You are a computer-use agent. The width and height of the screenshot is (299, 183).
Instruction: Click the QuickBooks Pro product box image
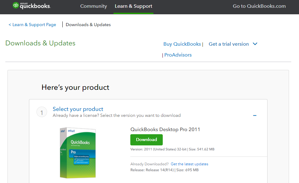(78, 152)
